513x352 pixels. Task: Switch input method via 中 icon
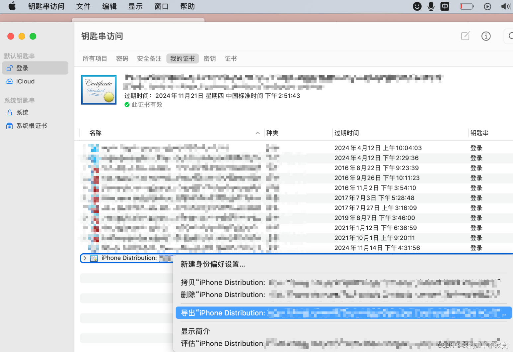[x=445, y=6]
